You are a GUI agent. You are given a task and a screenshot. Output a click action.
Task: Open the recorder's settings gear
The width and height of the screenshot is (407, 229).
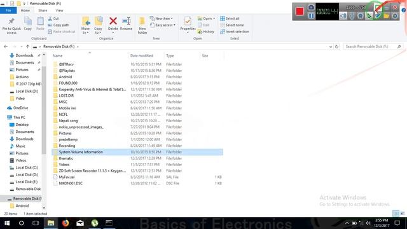(395, 16)
